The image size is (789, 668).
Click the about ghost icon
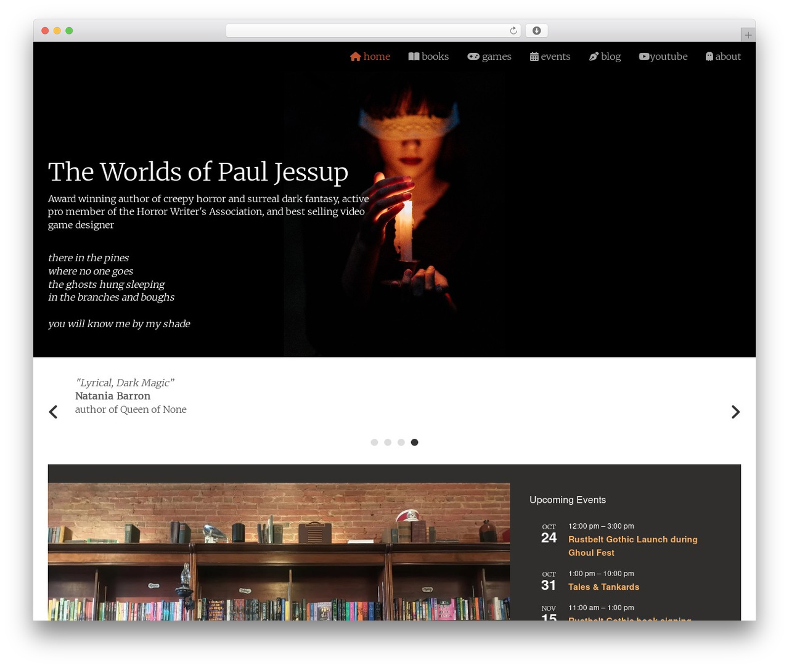click(x=709, y=57)
